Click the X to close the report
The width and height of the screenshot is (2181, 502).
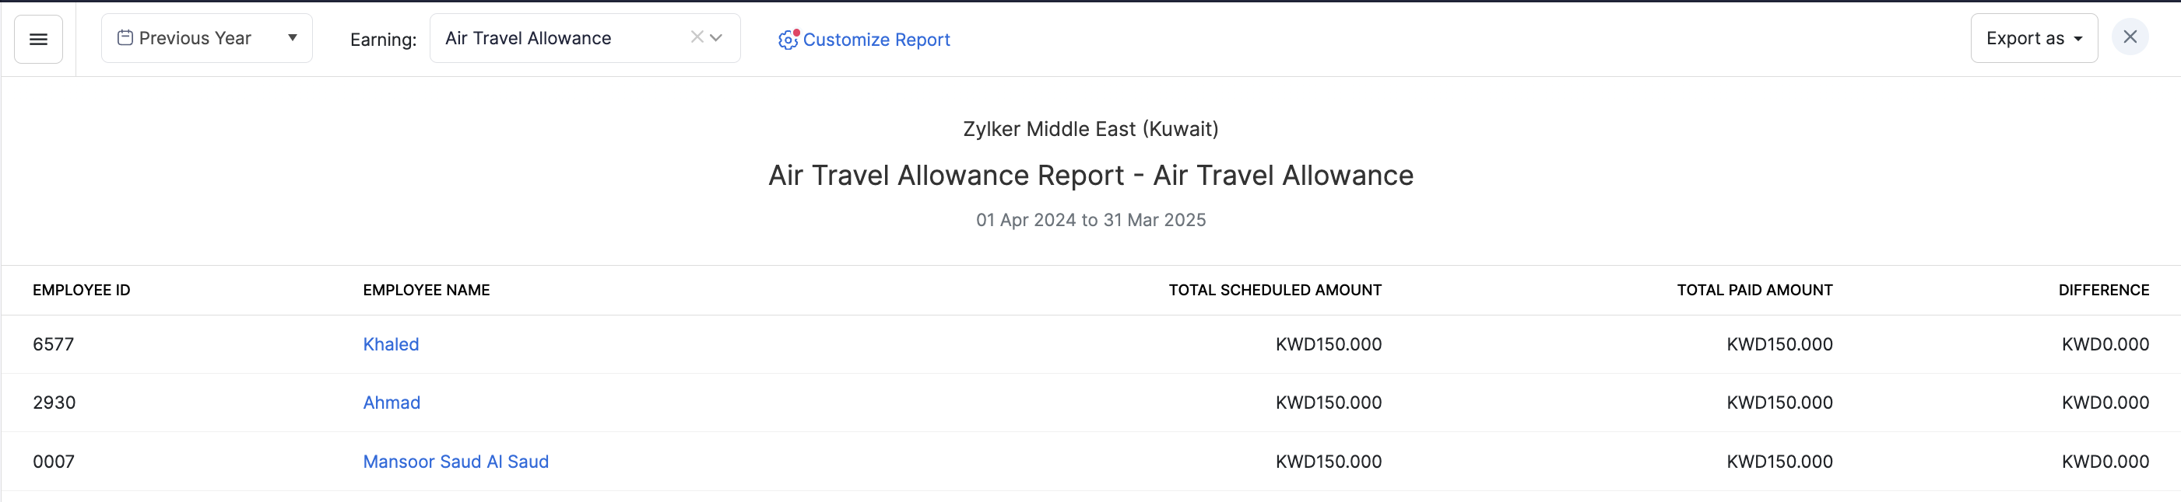2131,37
